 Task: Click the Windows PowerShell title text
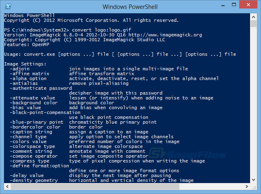coord(130,6)
